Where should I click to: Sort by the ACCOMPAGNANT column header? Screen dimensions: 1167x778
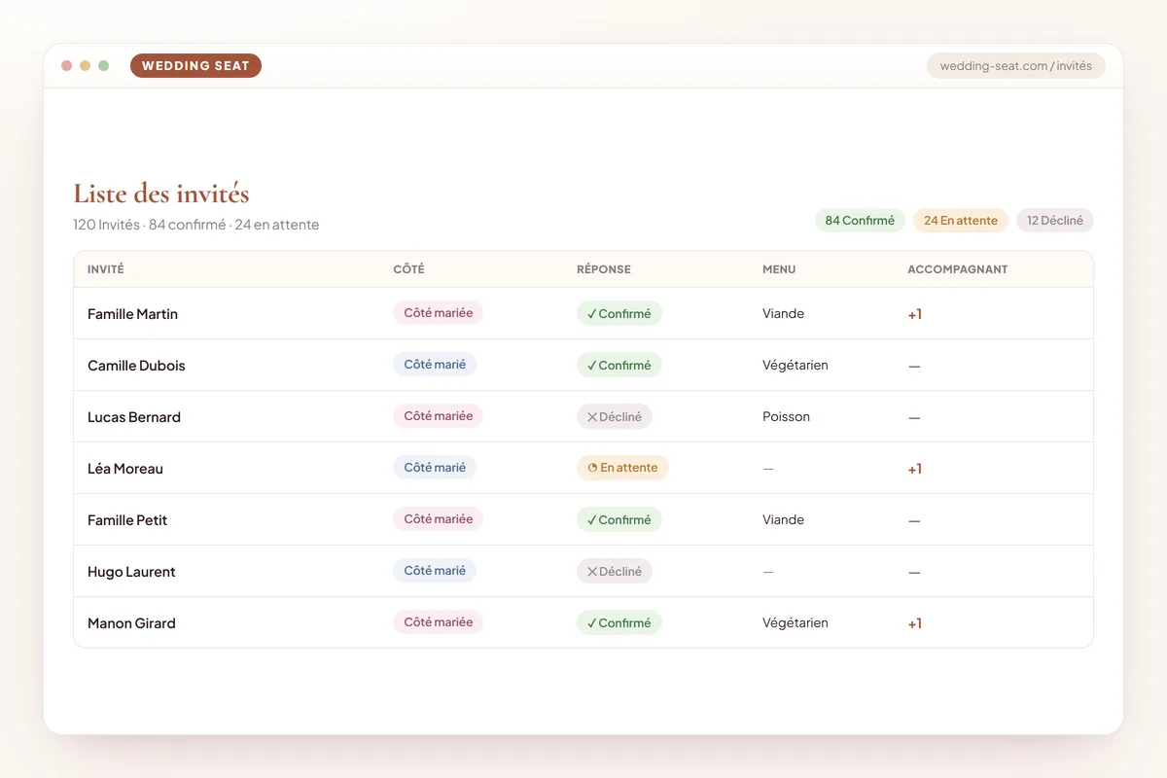tap(958, 269)
